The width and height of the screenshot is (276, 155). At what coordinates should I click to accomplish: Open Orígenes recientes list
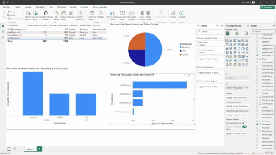(x=80, y=15)
